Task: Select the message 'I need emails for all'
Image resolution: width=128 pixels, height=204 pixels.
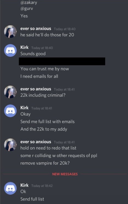Action: click(x=39, y=76)
